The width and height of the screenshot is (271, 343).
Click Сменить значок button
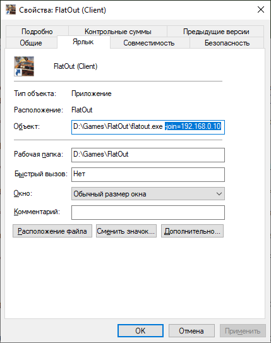click(126, 231)
